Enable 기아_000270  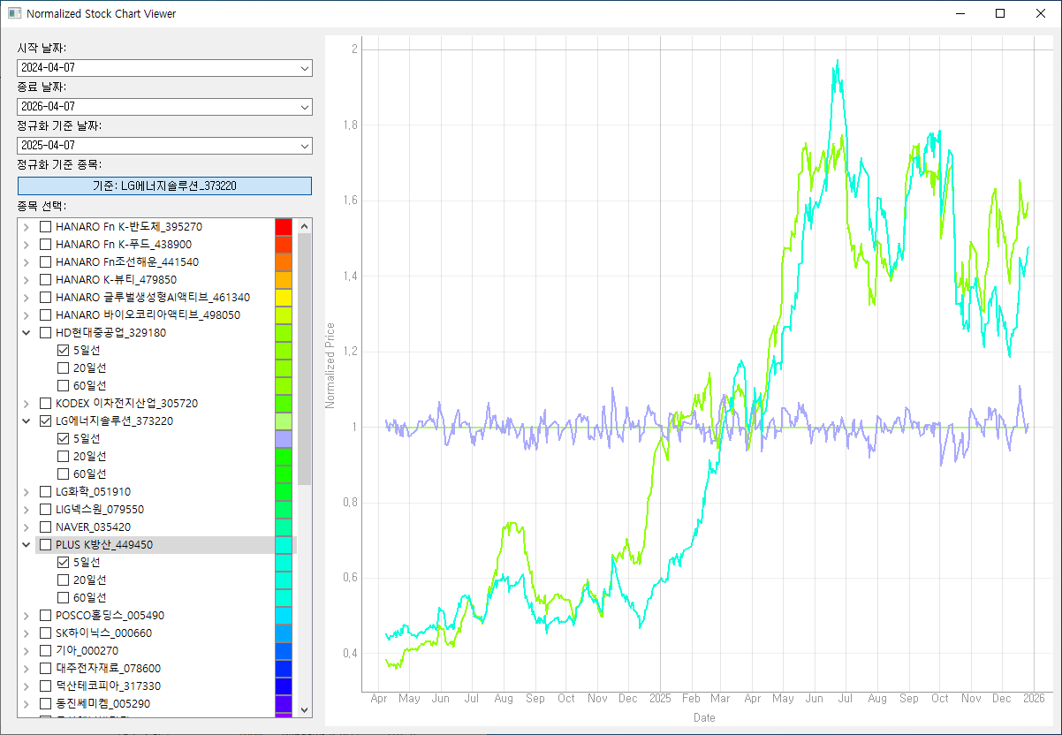click(44, 650)
